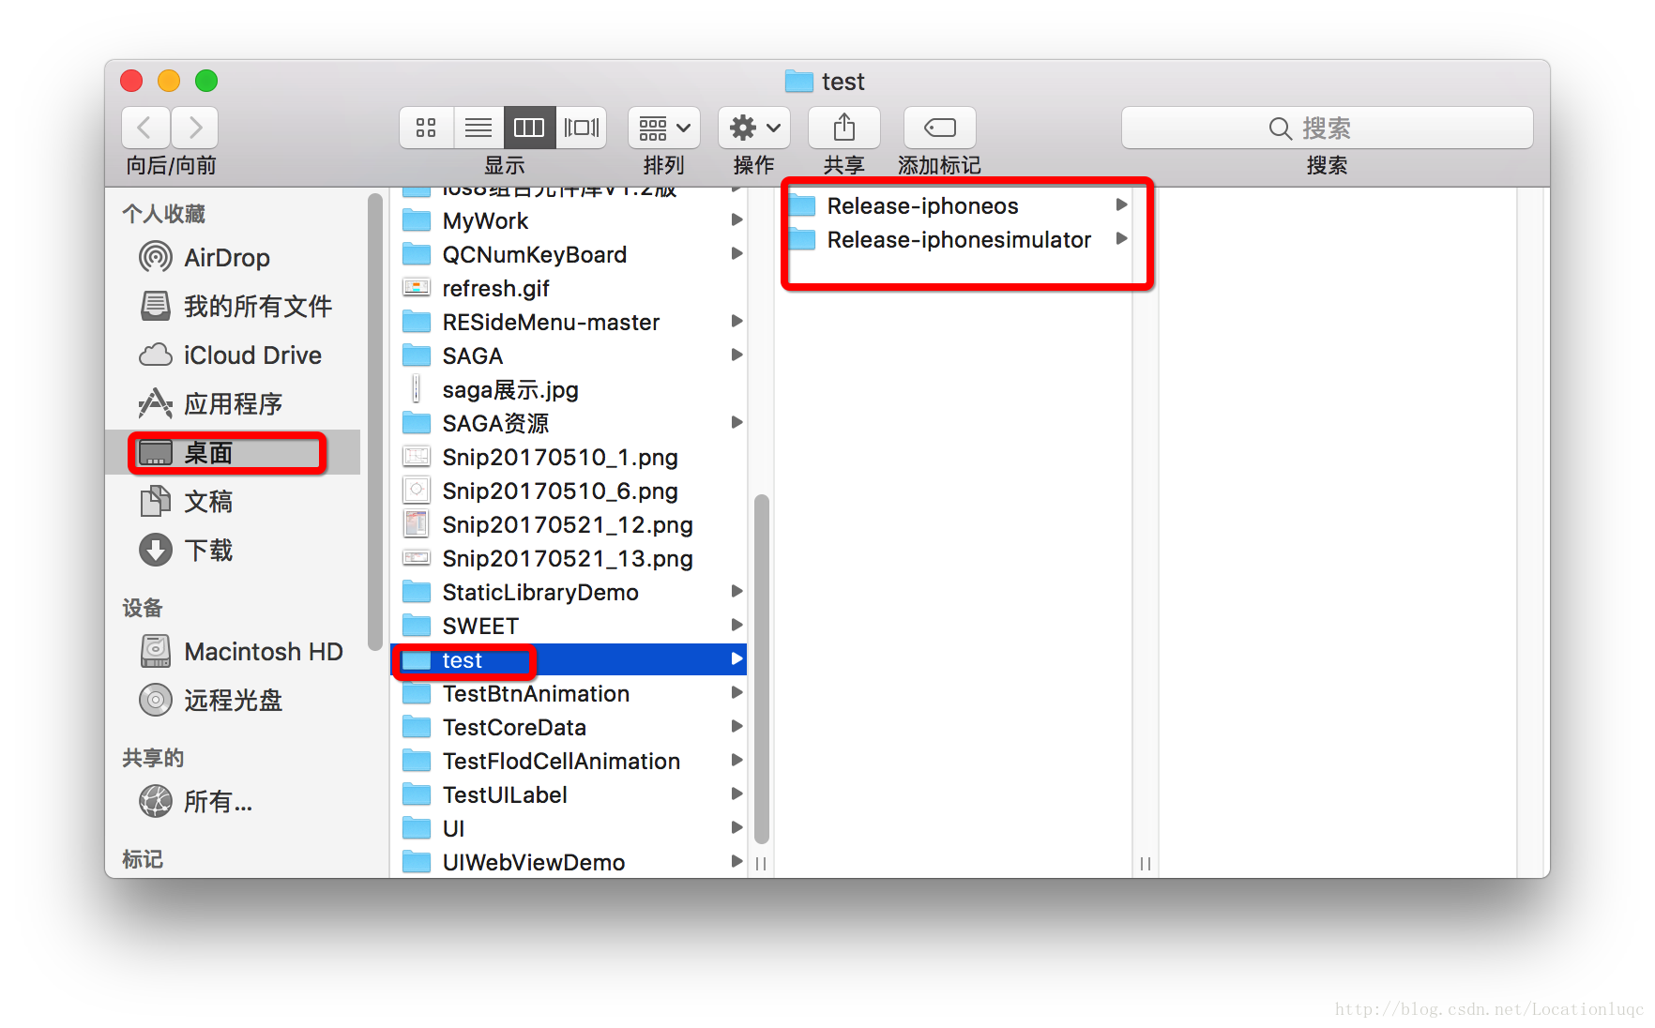This screenshot has width=1655, height=1028.
Task: Click the AirDrop icon
Action: coord(156,257)
